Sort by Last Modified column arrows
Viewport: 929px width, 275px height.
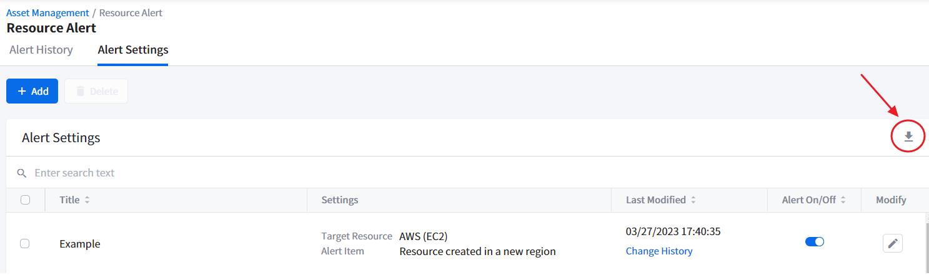coord(693,200)
